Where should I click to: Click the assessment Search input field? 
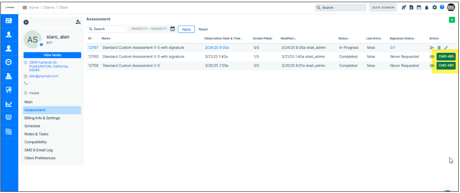[107, 29]
